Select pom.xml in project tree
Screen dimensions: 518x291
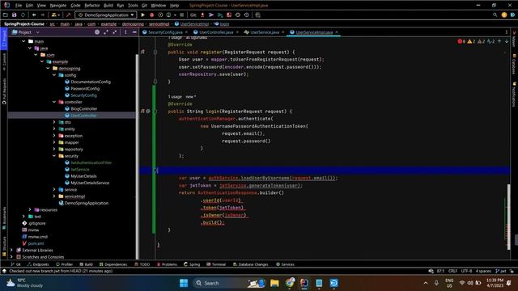coord(33,243)
